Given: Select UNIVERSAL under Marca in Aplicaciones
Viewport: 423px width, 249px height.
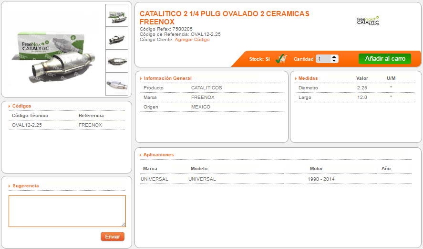Looking at the screenshot, I should click(x=155, y=179).
